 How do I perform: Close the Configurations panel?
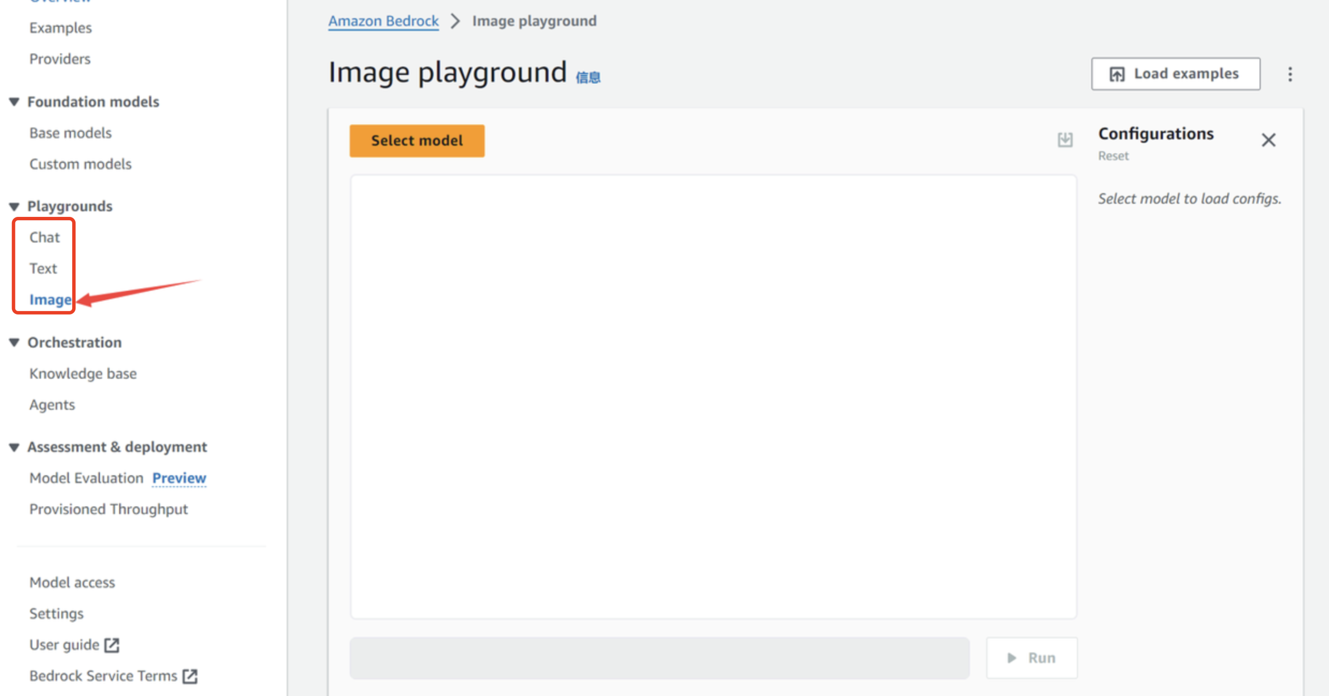1268,140
